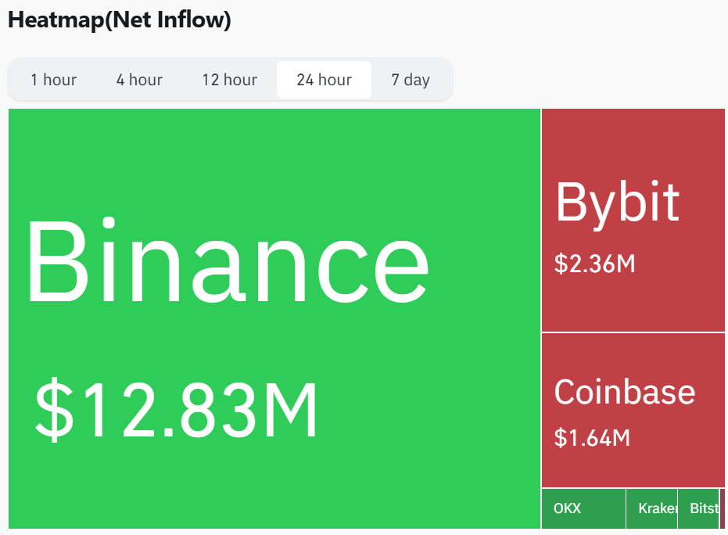Click the OKX tile
The width and height of the screenshot is (728, 535).
pos(583,508)
